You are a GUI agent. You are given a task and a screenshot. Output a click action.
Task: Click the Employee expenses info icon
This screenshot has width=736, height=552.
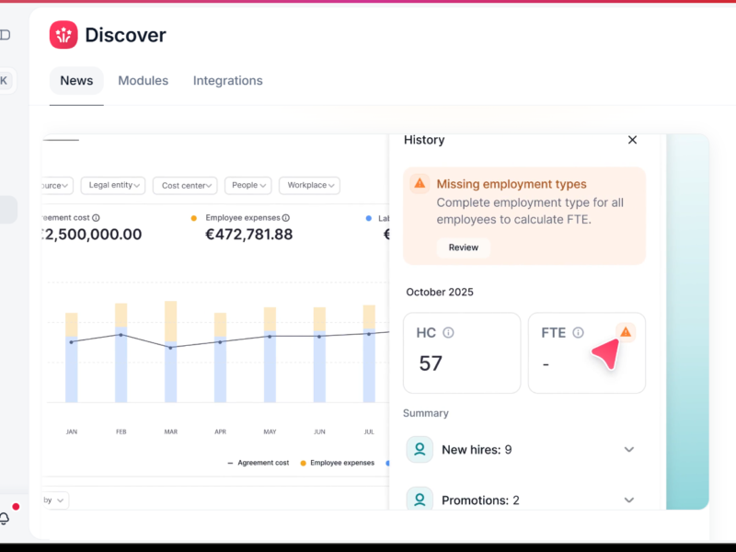point(285,218)
